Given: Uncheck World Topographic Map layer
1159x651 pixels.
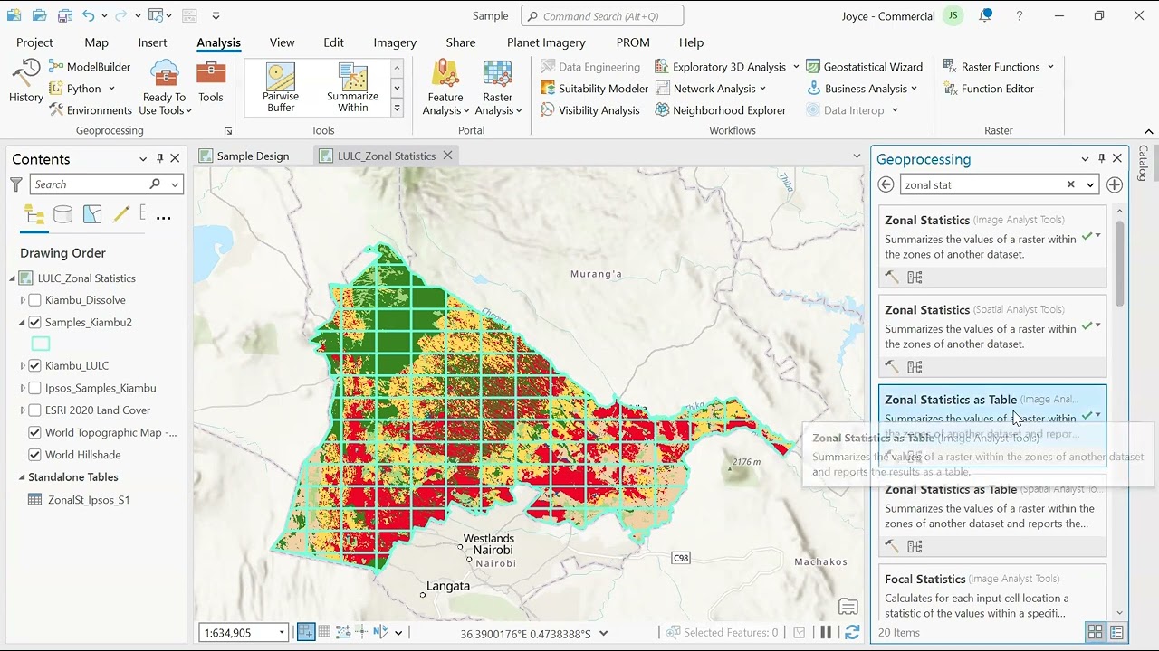Looking at the screenshot, I should click(35, 432).
